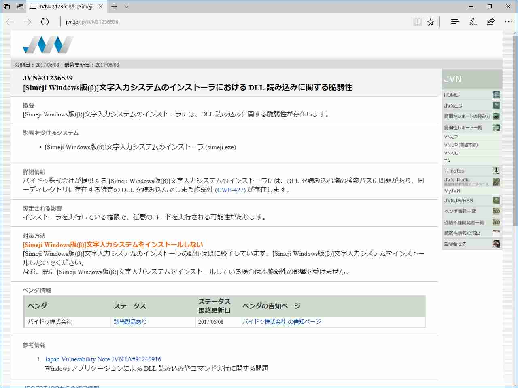Open JVNとは in the sidebar
The width and height of the screenshot is (518, 388).
453,106
